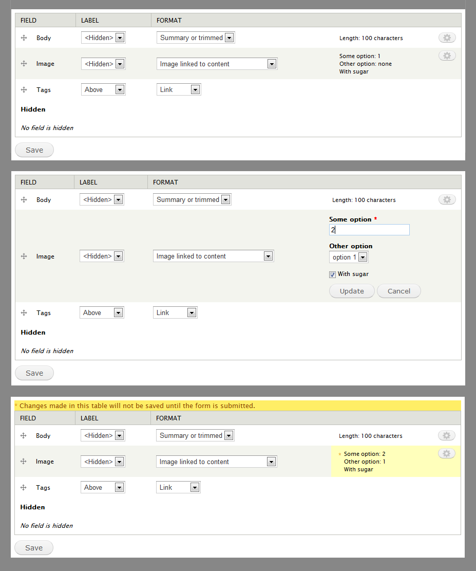
Task: Click Body gear in table containing Update button
Action: (x=447, y=199)
